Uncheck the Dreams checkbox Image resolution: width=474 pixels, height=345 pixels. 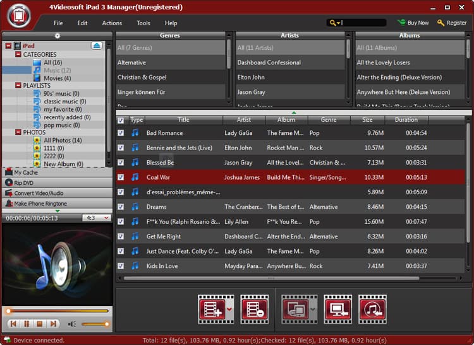click(x=121, y=207)
